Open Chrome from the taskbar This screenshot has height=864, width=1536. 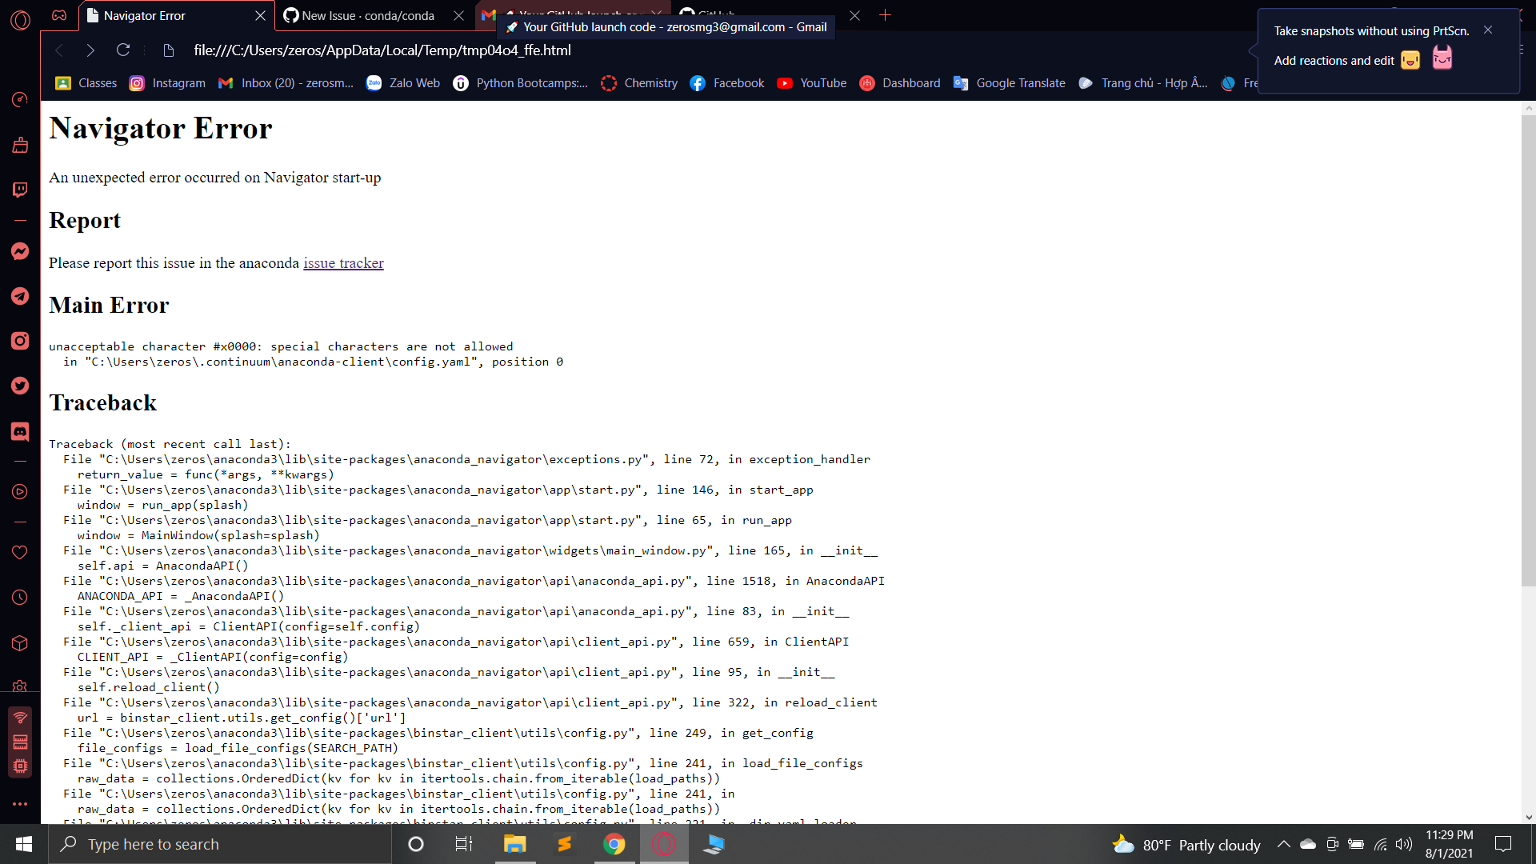tap(614, 844)
